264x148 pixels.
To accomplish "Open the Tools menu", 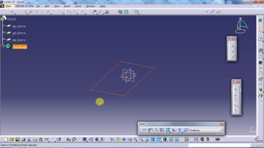I will click(78, 6).
